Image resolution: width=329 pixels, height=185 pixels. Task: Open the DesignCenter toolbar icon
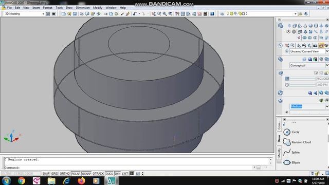183,14
